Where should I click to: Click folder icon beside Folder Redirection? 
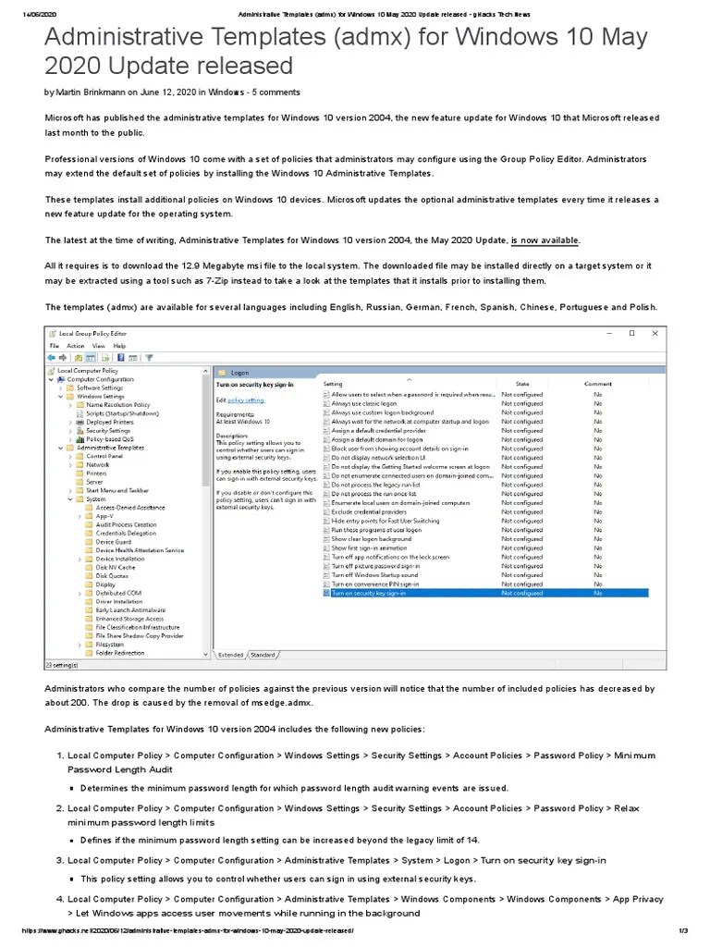[90, 653]
